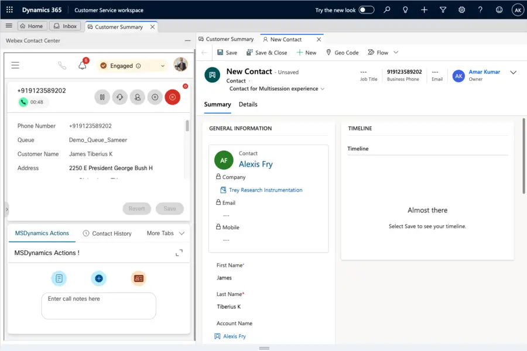Close the Customer Summary session tab
527x351 pixels.
pyautogui.click(x=153, y=27)
